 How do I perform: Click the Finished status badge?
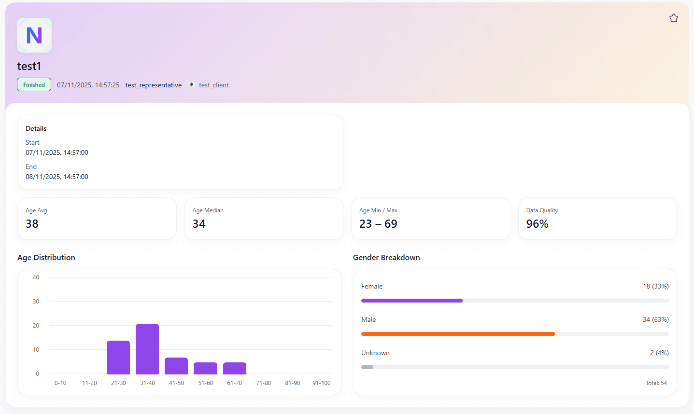coord(34,85)
